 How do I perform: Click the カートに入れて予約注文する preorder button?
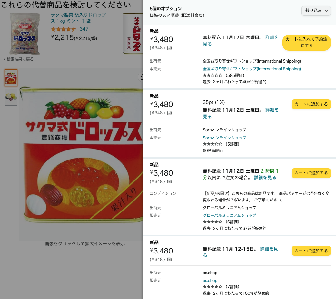(306, 43)
